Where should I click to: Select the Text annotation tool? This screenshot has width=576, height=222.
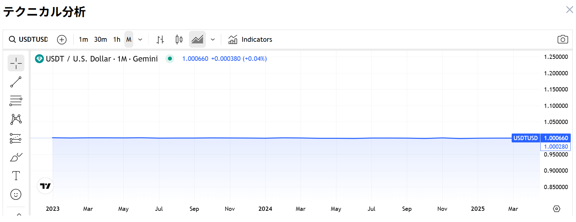(x=16, y=176)
